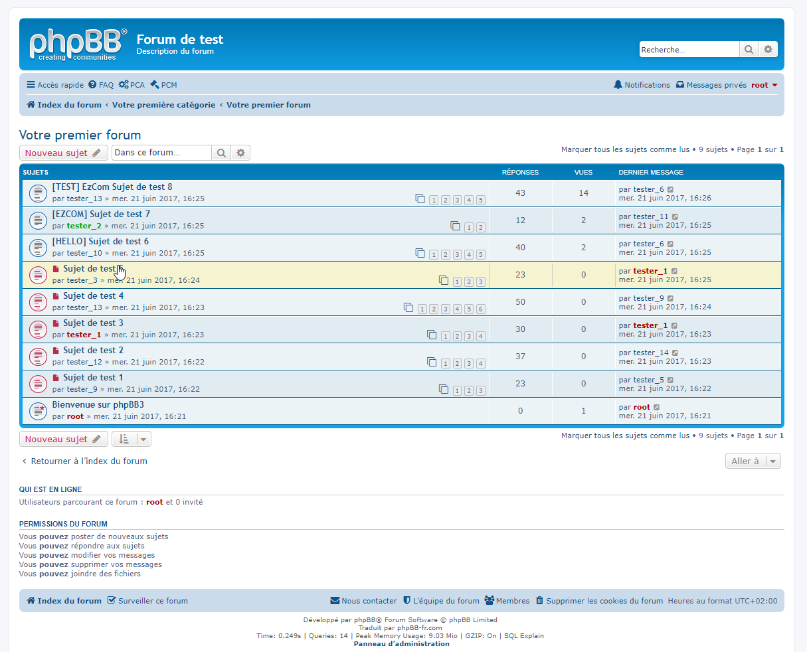The height and width of the screenshot is (652, 807).
Task: Focus the Dans ce forum search field
Action: click(161, 153)
